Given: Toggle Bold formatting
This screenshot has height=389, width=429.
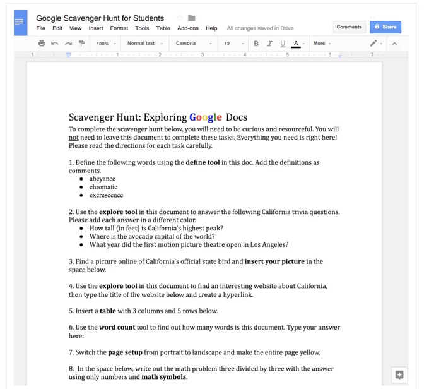Looking at the screenshot, I should click(256, 44).
